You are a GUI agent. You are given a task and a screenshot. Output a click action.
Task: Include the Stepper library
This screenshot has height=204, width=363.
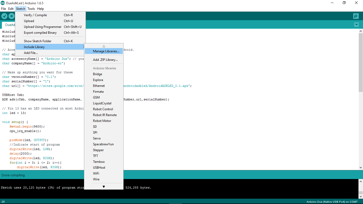pos(104,150)
